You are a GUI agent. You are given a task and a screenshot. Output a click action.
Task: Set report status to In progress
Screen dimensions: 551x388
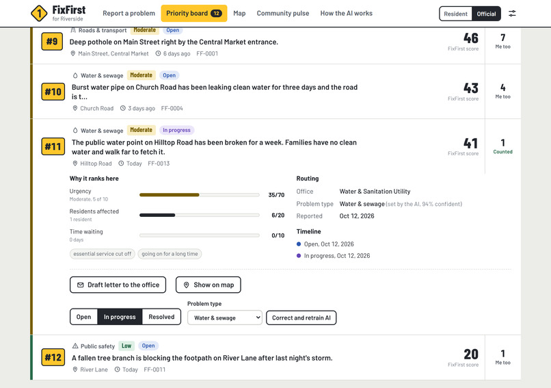pyautogui.click(x=120, y=317)
